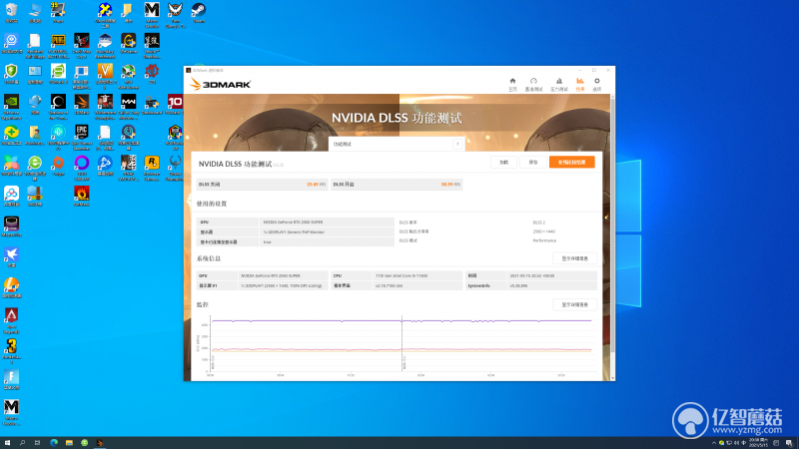The height and width of the screenshot is (449, 799).
Task: Click the 3DMark taskbar button
Action: [x=100, y=443]
